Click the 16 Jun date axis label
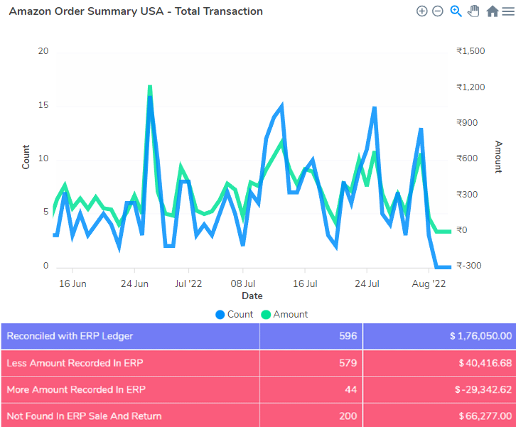The height and width of the screenshot is (427, 516). [x=72, y=283]
